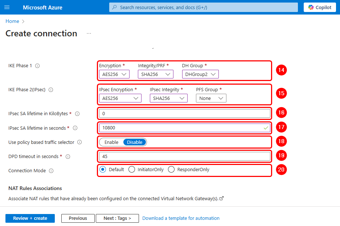
Task: Click info icon for policy based traffic selector
Action: tap(79, 142)
